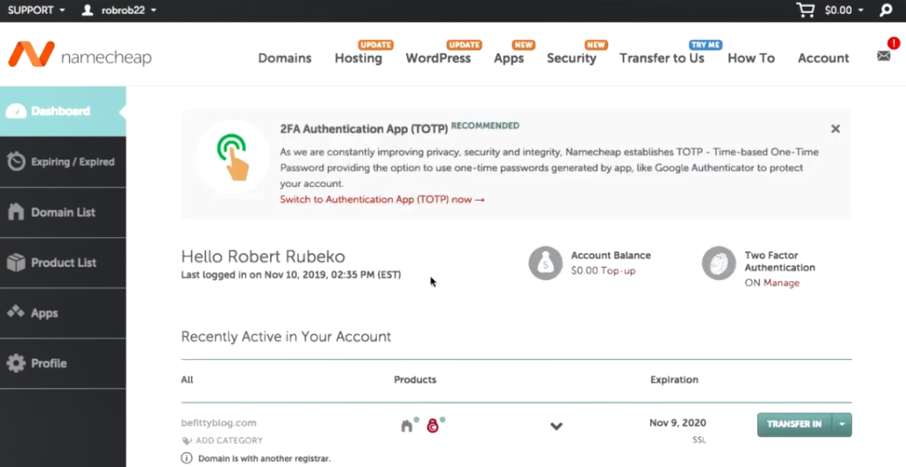Click the red SSL lock product icon

tap(434, 425)
